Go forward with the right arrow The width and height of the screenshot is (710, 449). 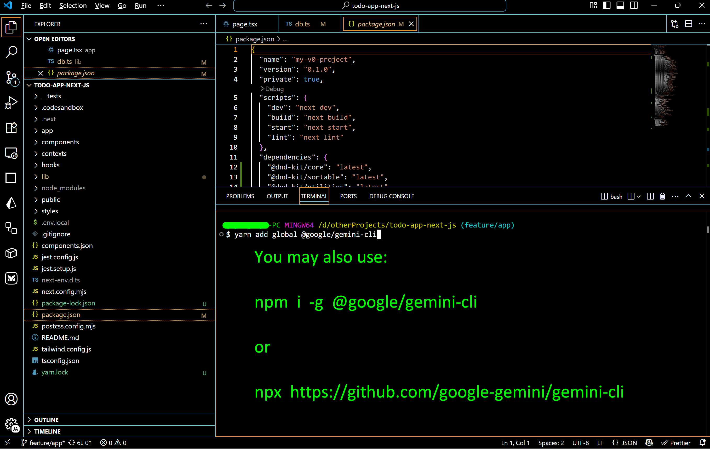coord(223,5)
